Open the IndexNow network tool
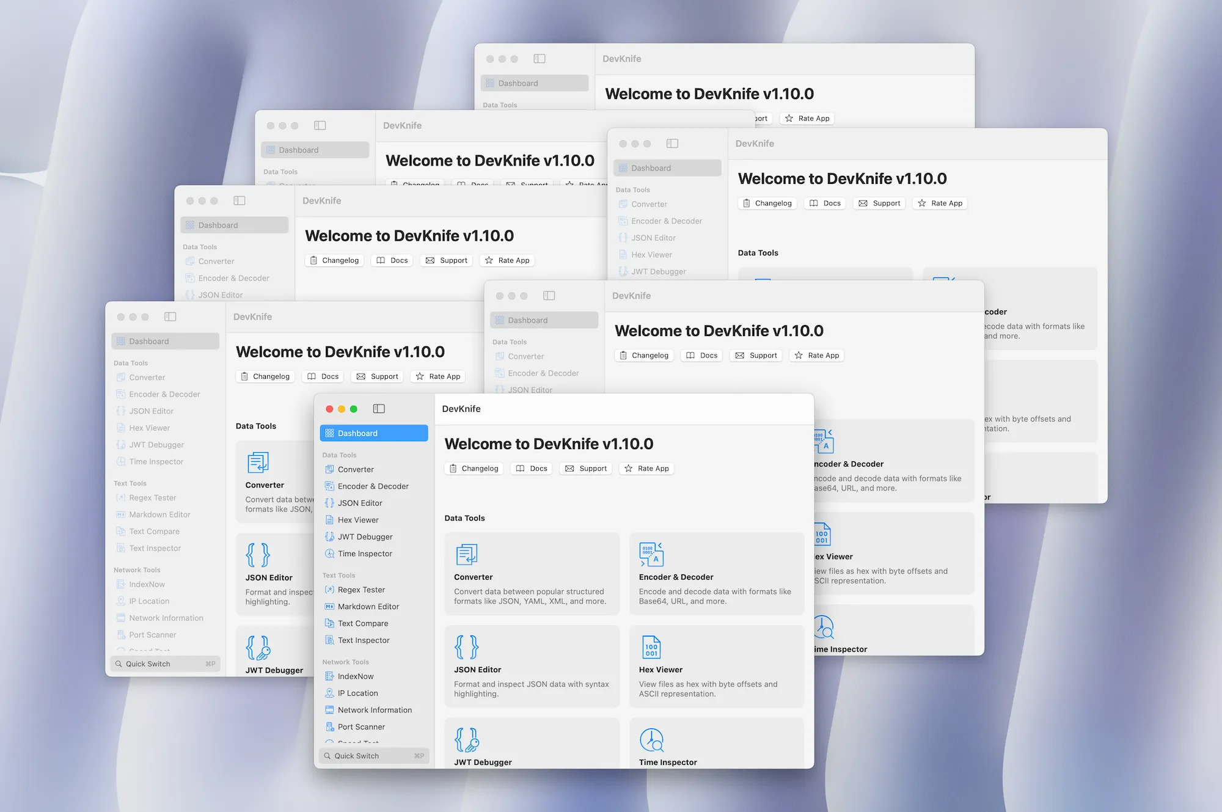This screenshot has width=1222, height=812. point(356,676)
